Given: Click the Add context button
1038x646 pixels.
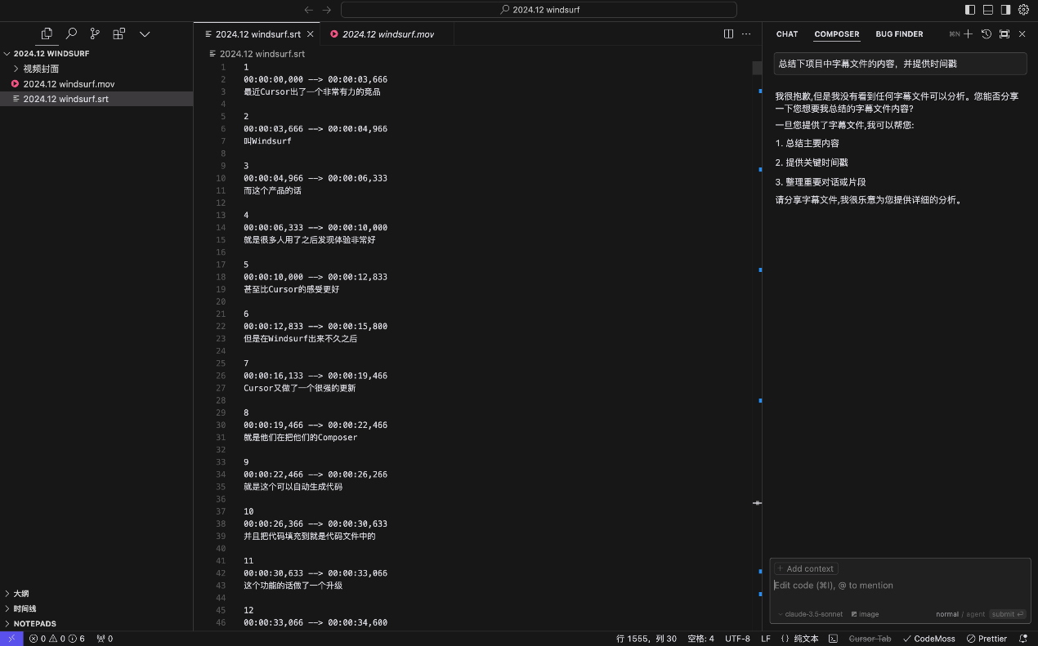Looking at the screenshot, I should 806,568.
